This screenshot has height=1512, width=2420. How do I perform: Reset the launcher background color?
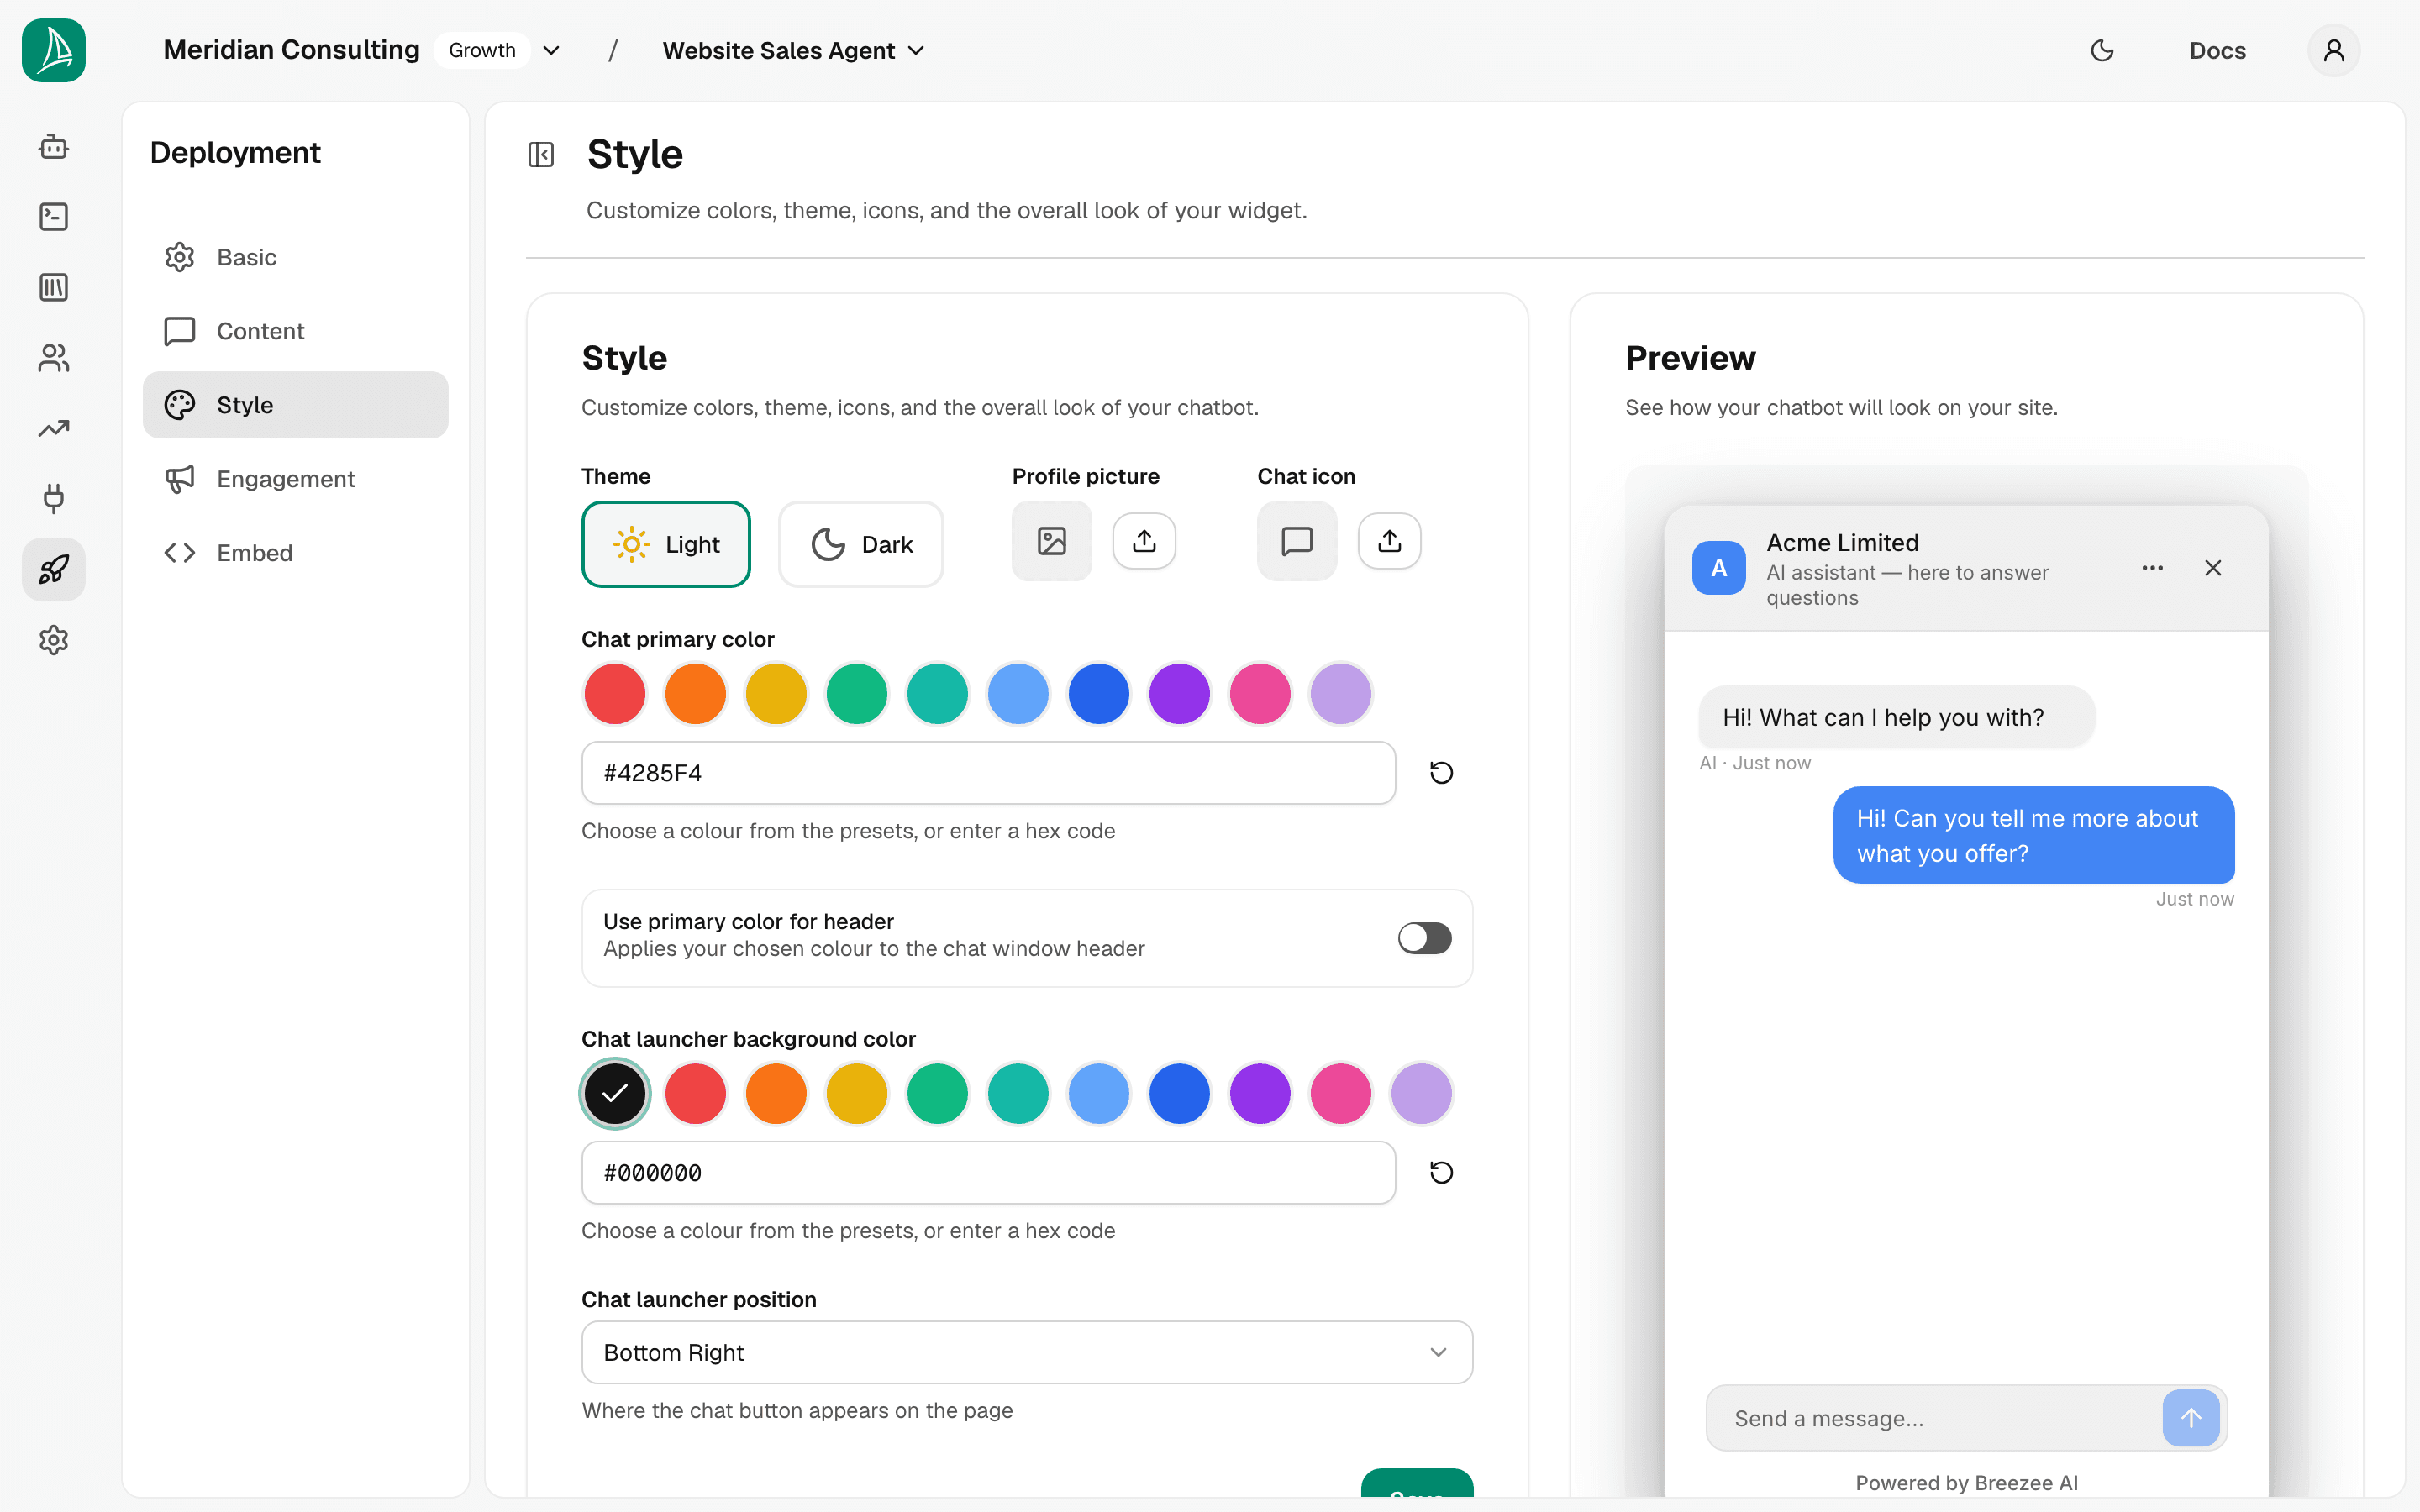click(x=1441, y=1172)
